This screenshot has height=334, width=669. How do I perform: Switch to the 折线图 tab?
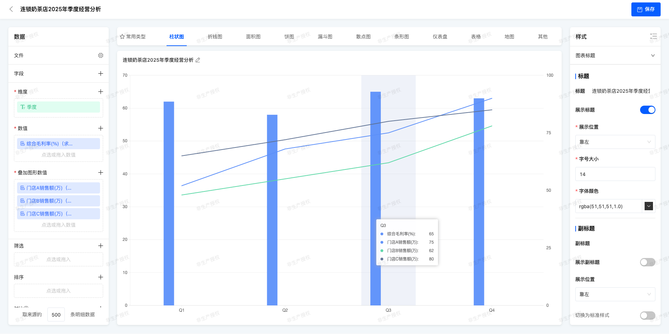point(215,37)
